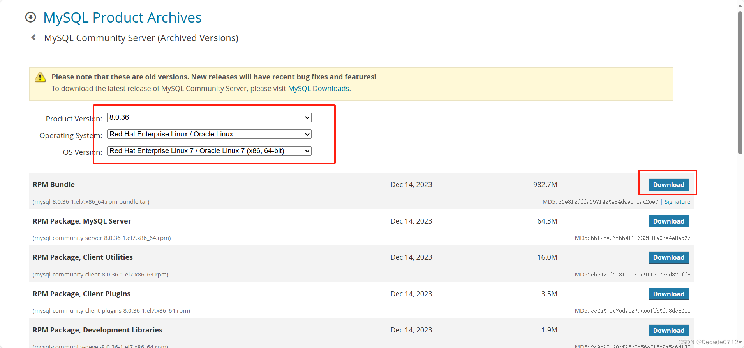
Task: Click the yellow warning triangle icon
Action: tap(40, 77)
